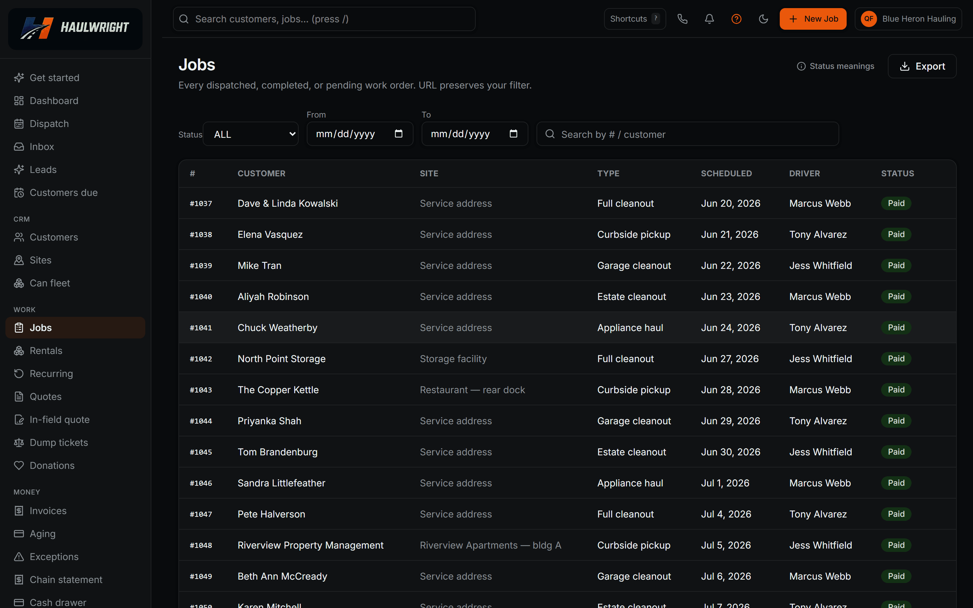Go to the Jobs menu item
This screenshot has width=973, height=608.
[x=75, y=328]
